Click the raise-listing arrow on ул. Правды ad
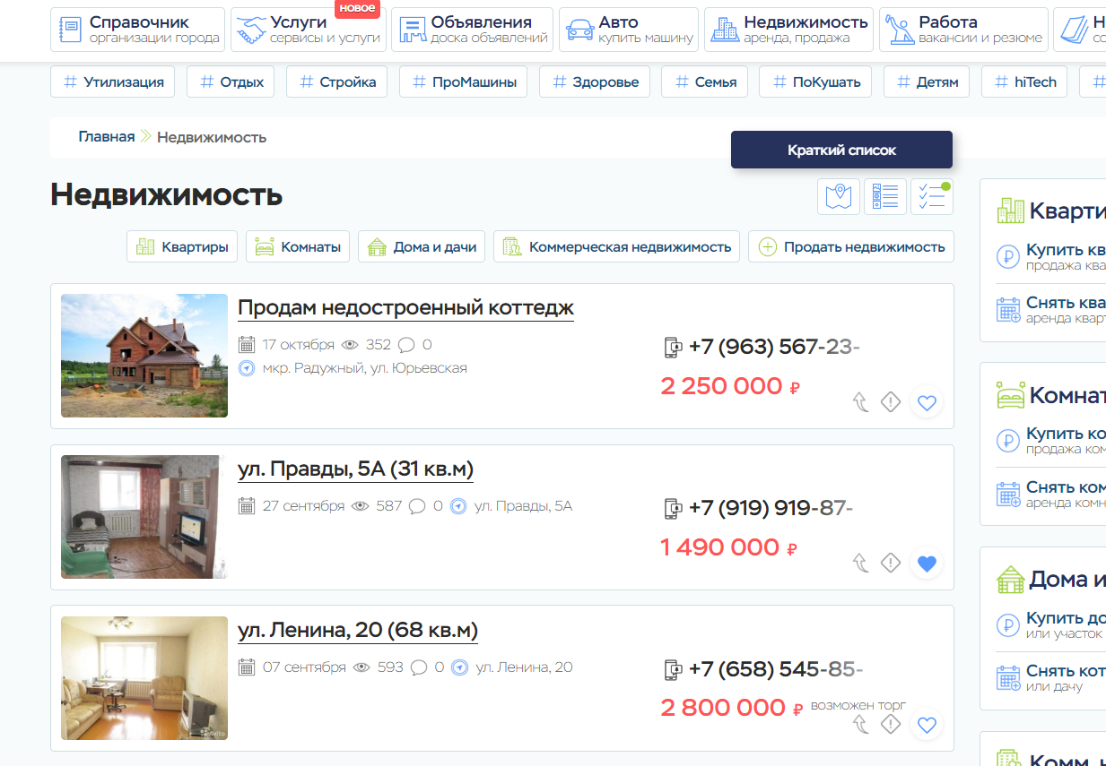 tap(860, 563)
